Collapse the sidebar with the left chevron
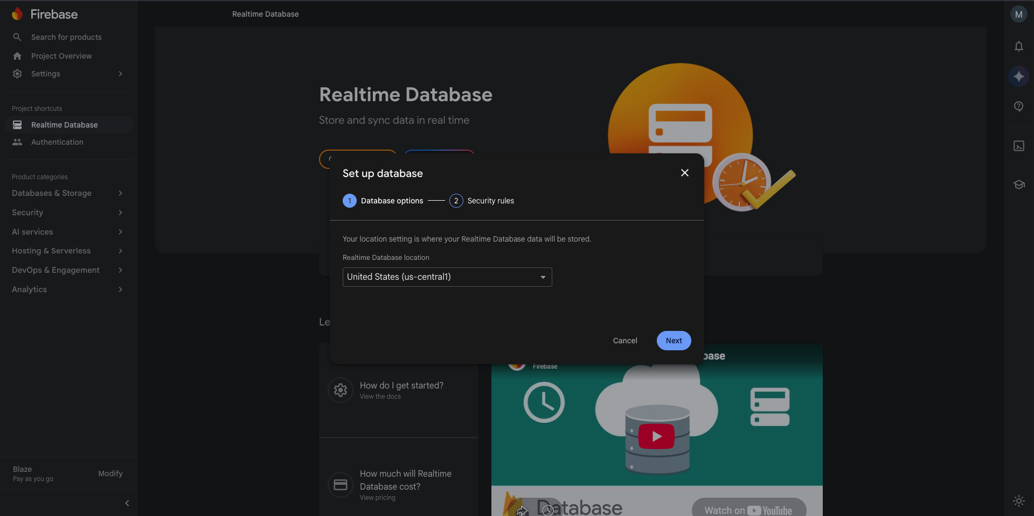 click(x=127, y=503)
